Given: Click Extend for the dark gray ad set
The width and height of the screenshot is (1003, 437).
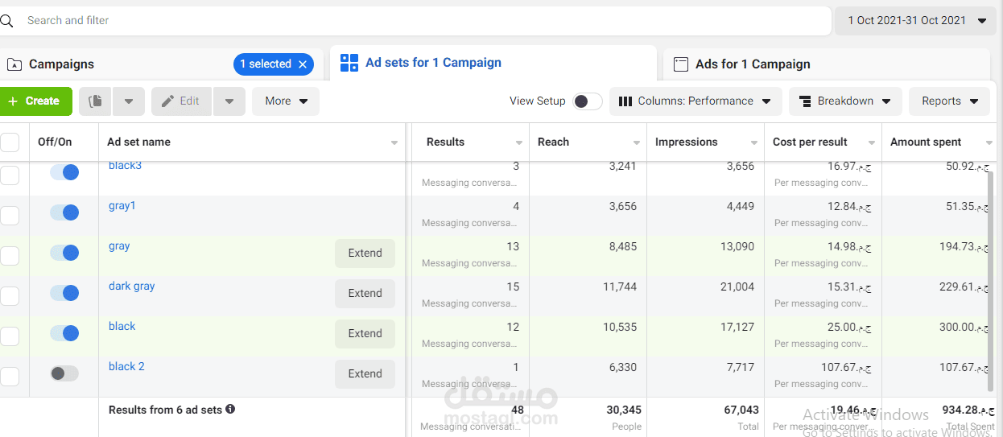Looking at the screenshot, I should point(365,293).
